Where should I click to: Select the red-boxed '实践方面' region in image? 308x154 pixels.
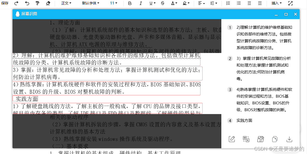pos(25,98)
